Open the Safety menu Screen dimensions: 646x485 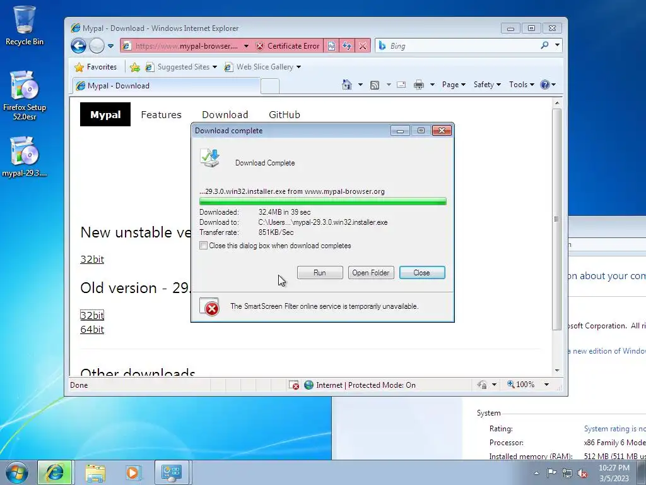point(487,85)
